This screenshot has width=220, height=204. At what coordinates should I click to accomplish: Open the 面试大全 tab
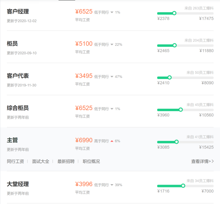coord(41,162)
